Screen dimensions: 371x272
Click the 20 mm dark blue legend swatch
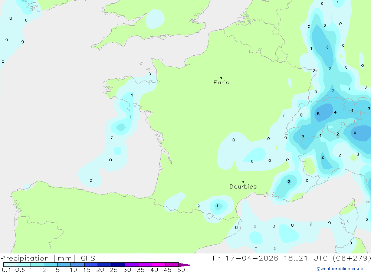pyautogui.click(x=104, y=265)
